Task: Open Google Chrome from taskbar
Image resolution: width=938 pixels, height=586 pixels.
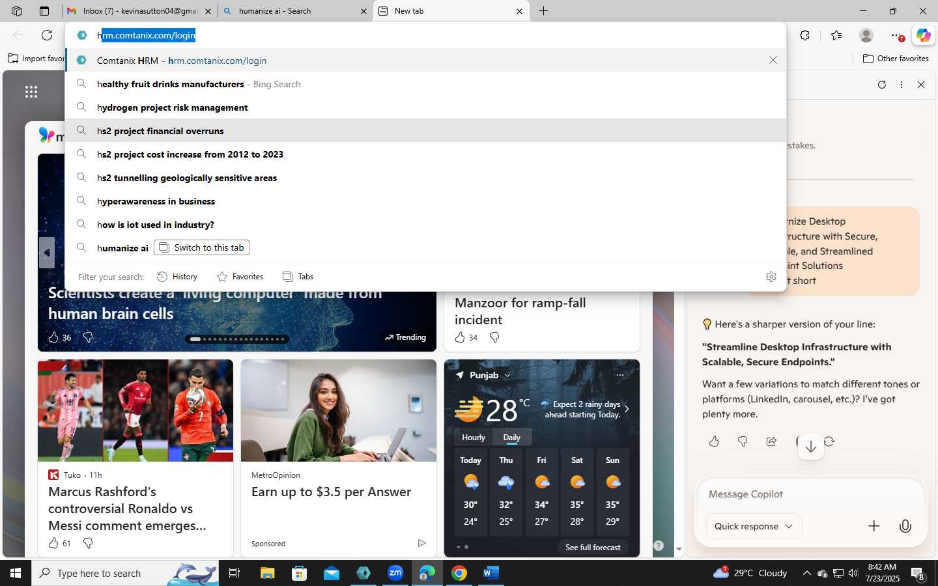Action: (x=459, y=573)
